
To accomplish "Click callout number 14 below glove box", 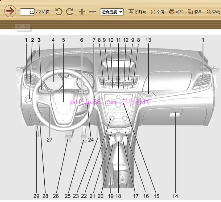I will point(175,196).
